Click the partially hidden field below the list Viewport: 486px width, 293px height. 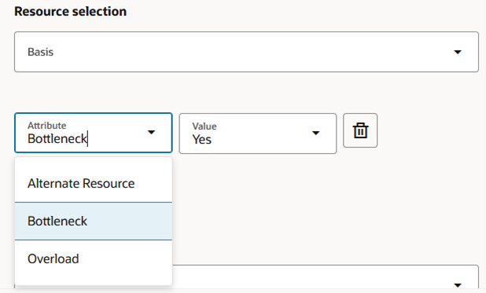click(x=326, y=277)
